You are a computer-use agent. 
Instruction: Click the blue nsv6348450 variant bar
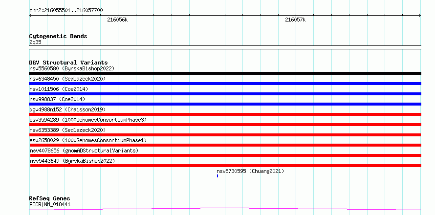coord(225,84)
